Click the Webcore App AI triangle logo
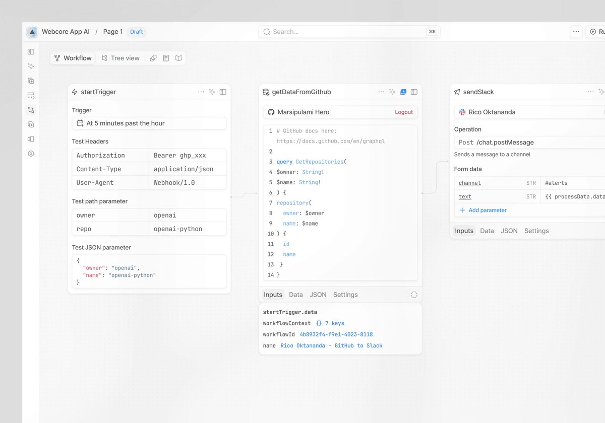This screenshot has width=605, height=423. click(32, 32)
